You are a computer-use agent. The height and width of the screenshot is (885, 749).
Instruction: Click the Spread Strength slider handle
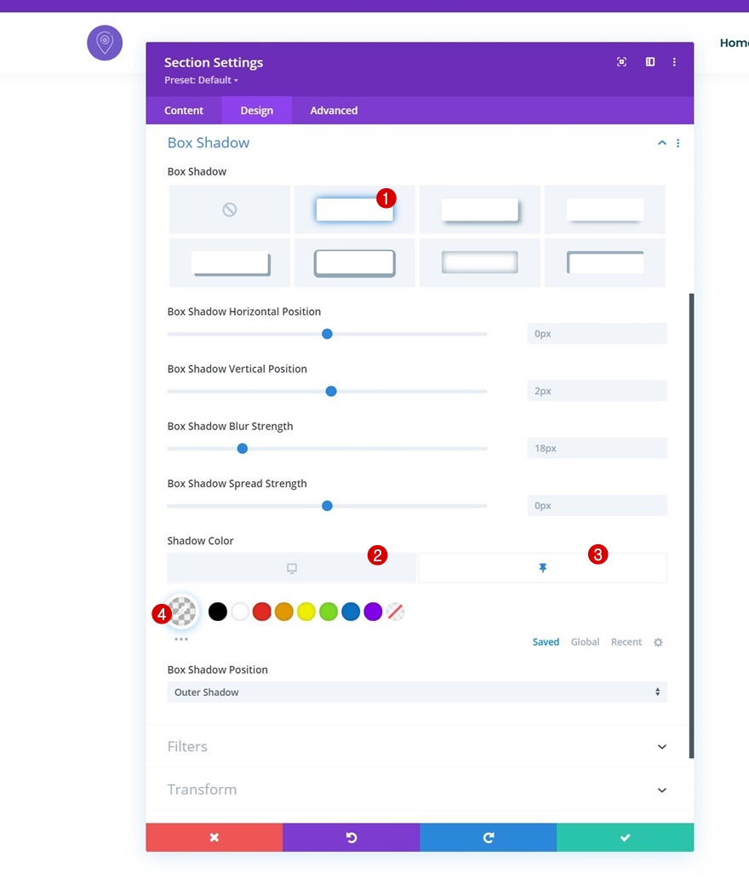(327, 506)
